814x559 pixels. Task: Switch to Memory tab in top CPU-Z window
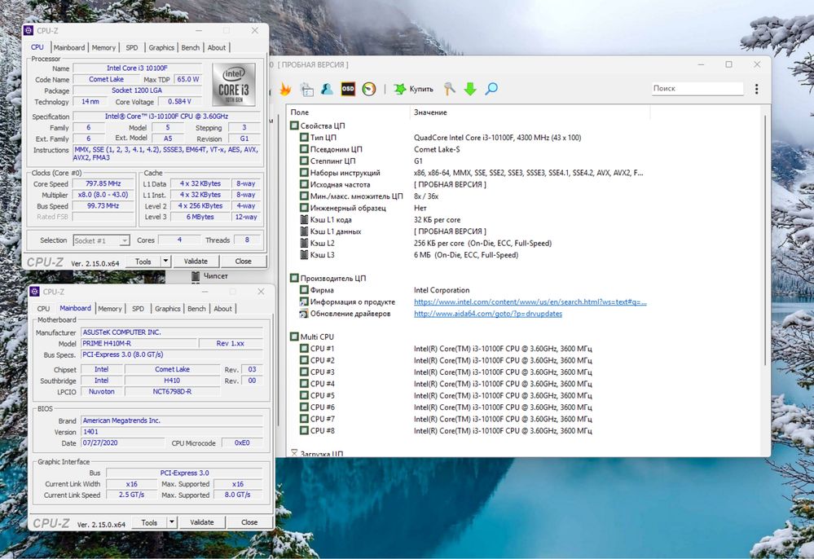pyautogui.click(x=103, y=47)
